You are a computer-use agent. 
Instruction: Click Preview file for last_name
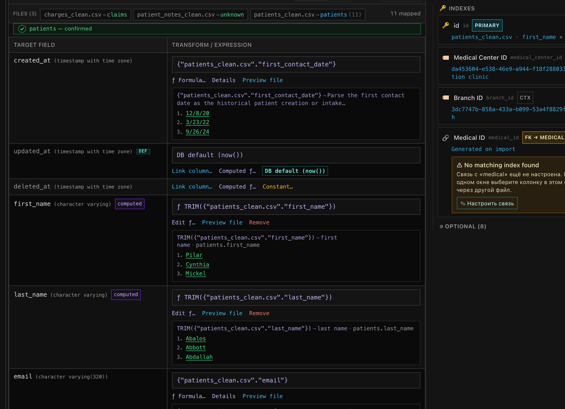click(x=222, y=313)
